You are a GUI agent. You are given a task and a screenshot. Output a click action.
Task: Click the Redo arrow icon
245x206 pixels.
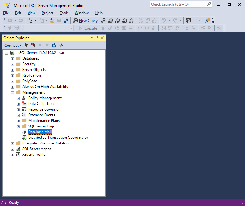pos(175,20)
